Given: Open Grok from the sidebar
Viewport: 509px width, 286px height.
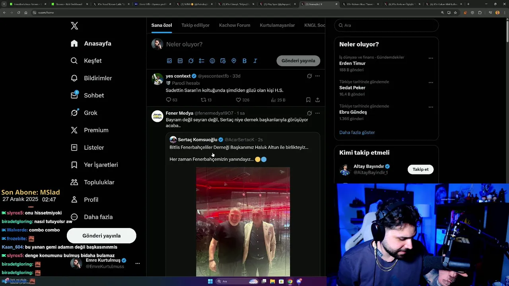Looking at the screenshot, I should tap(84, 113).
